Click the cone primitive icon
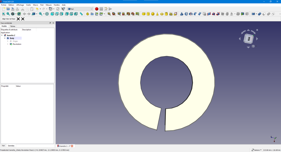This screenshot has height=152, width=281. point(157,14)
